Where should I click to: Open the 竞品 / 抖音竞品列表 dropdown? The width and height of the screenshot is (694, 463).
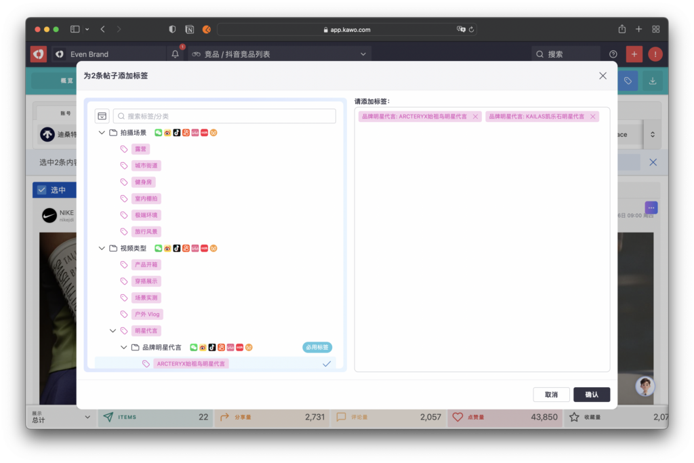click(x=363, y=54)
